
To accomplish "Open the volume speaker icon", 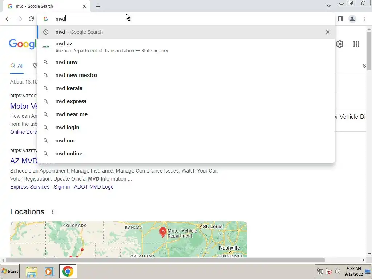I will click(x=337, y=271).
